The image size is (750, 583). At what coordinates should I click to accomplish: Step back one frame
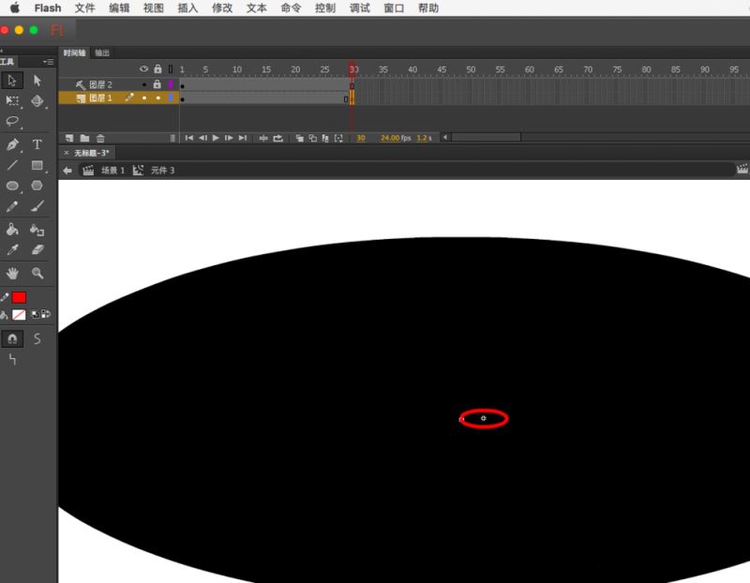click(202, 138)
